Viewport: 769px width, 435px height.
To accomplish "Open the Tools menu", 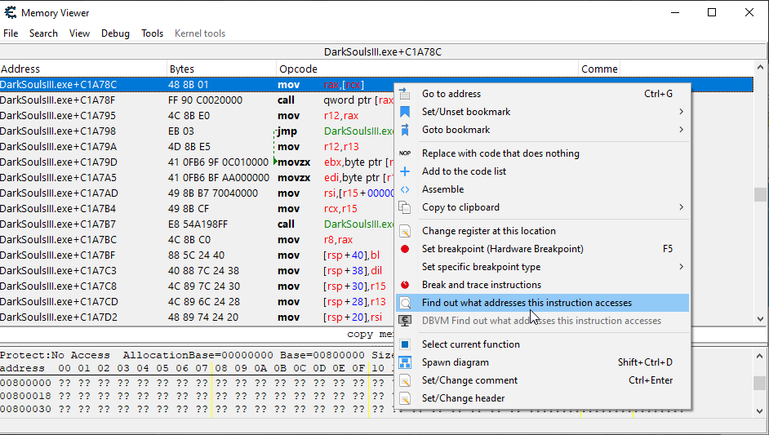I will coord(153,33).
